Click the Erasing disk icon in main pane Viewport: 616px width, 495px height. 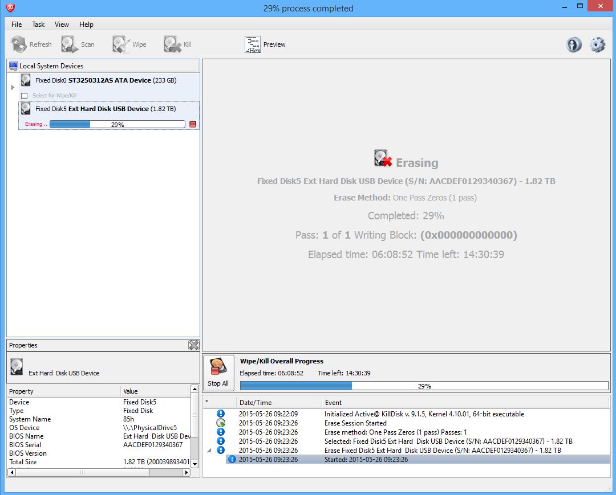click(383, 158)
